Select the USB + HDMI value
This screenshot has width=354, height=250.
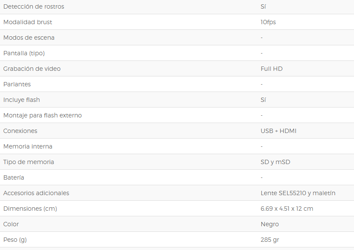coord(279,131)
